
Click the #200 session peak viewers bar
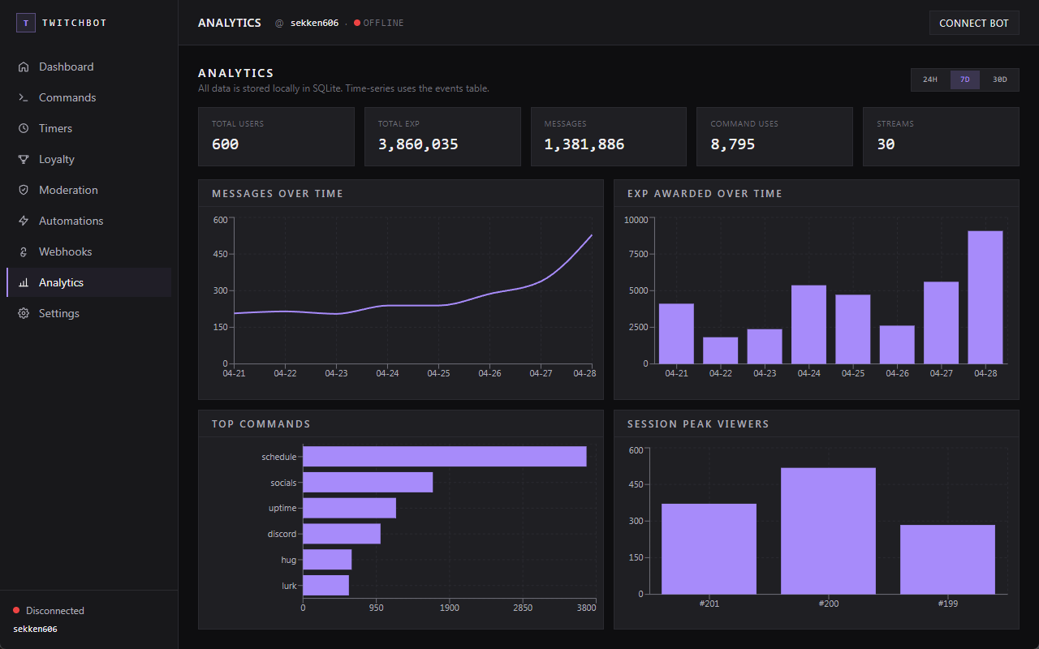coord(828,531)
